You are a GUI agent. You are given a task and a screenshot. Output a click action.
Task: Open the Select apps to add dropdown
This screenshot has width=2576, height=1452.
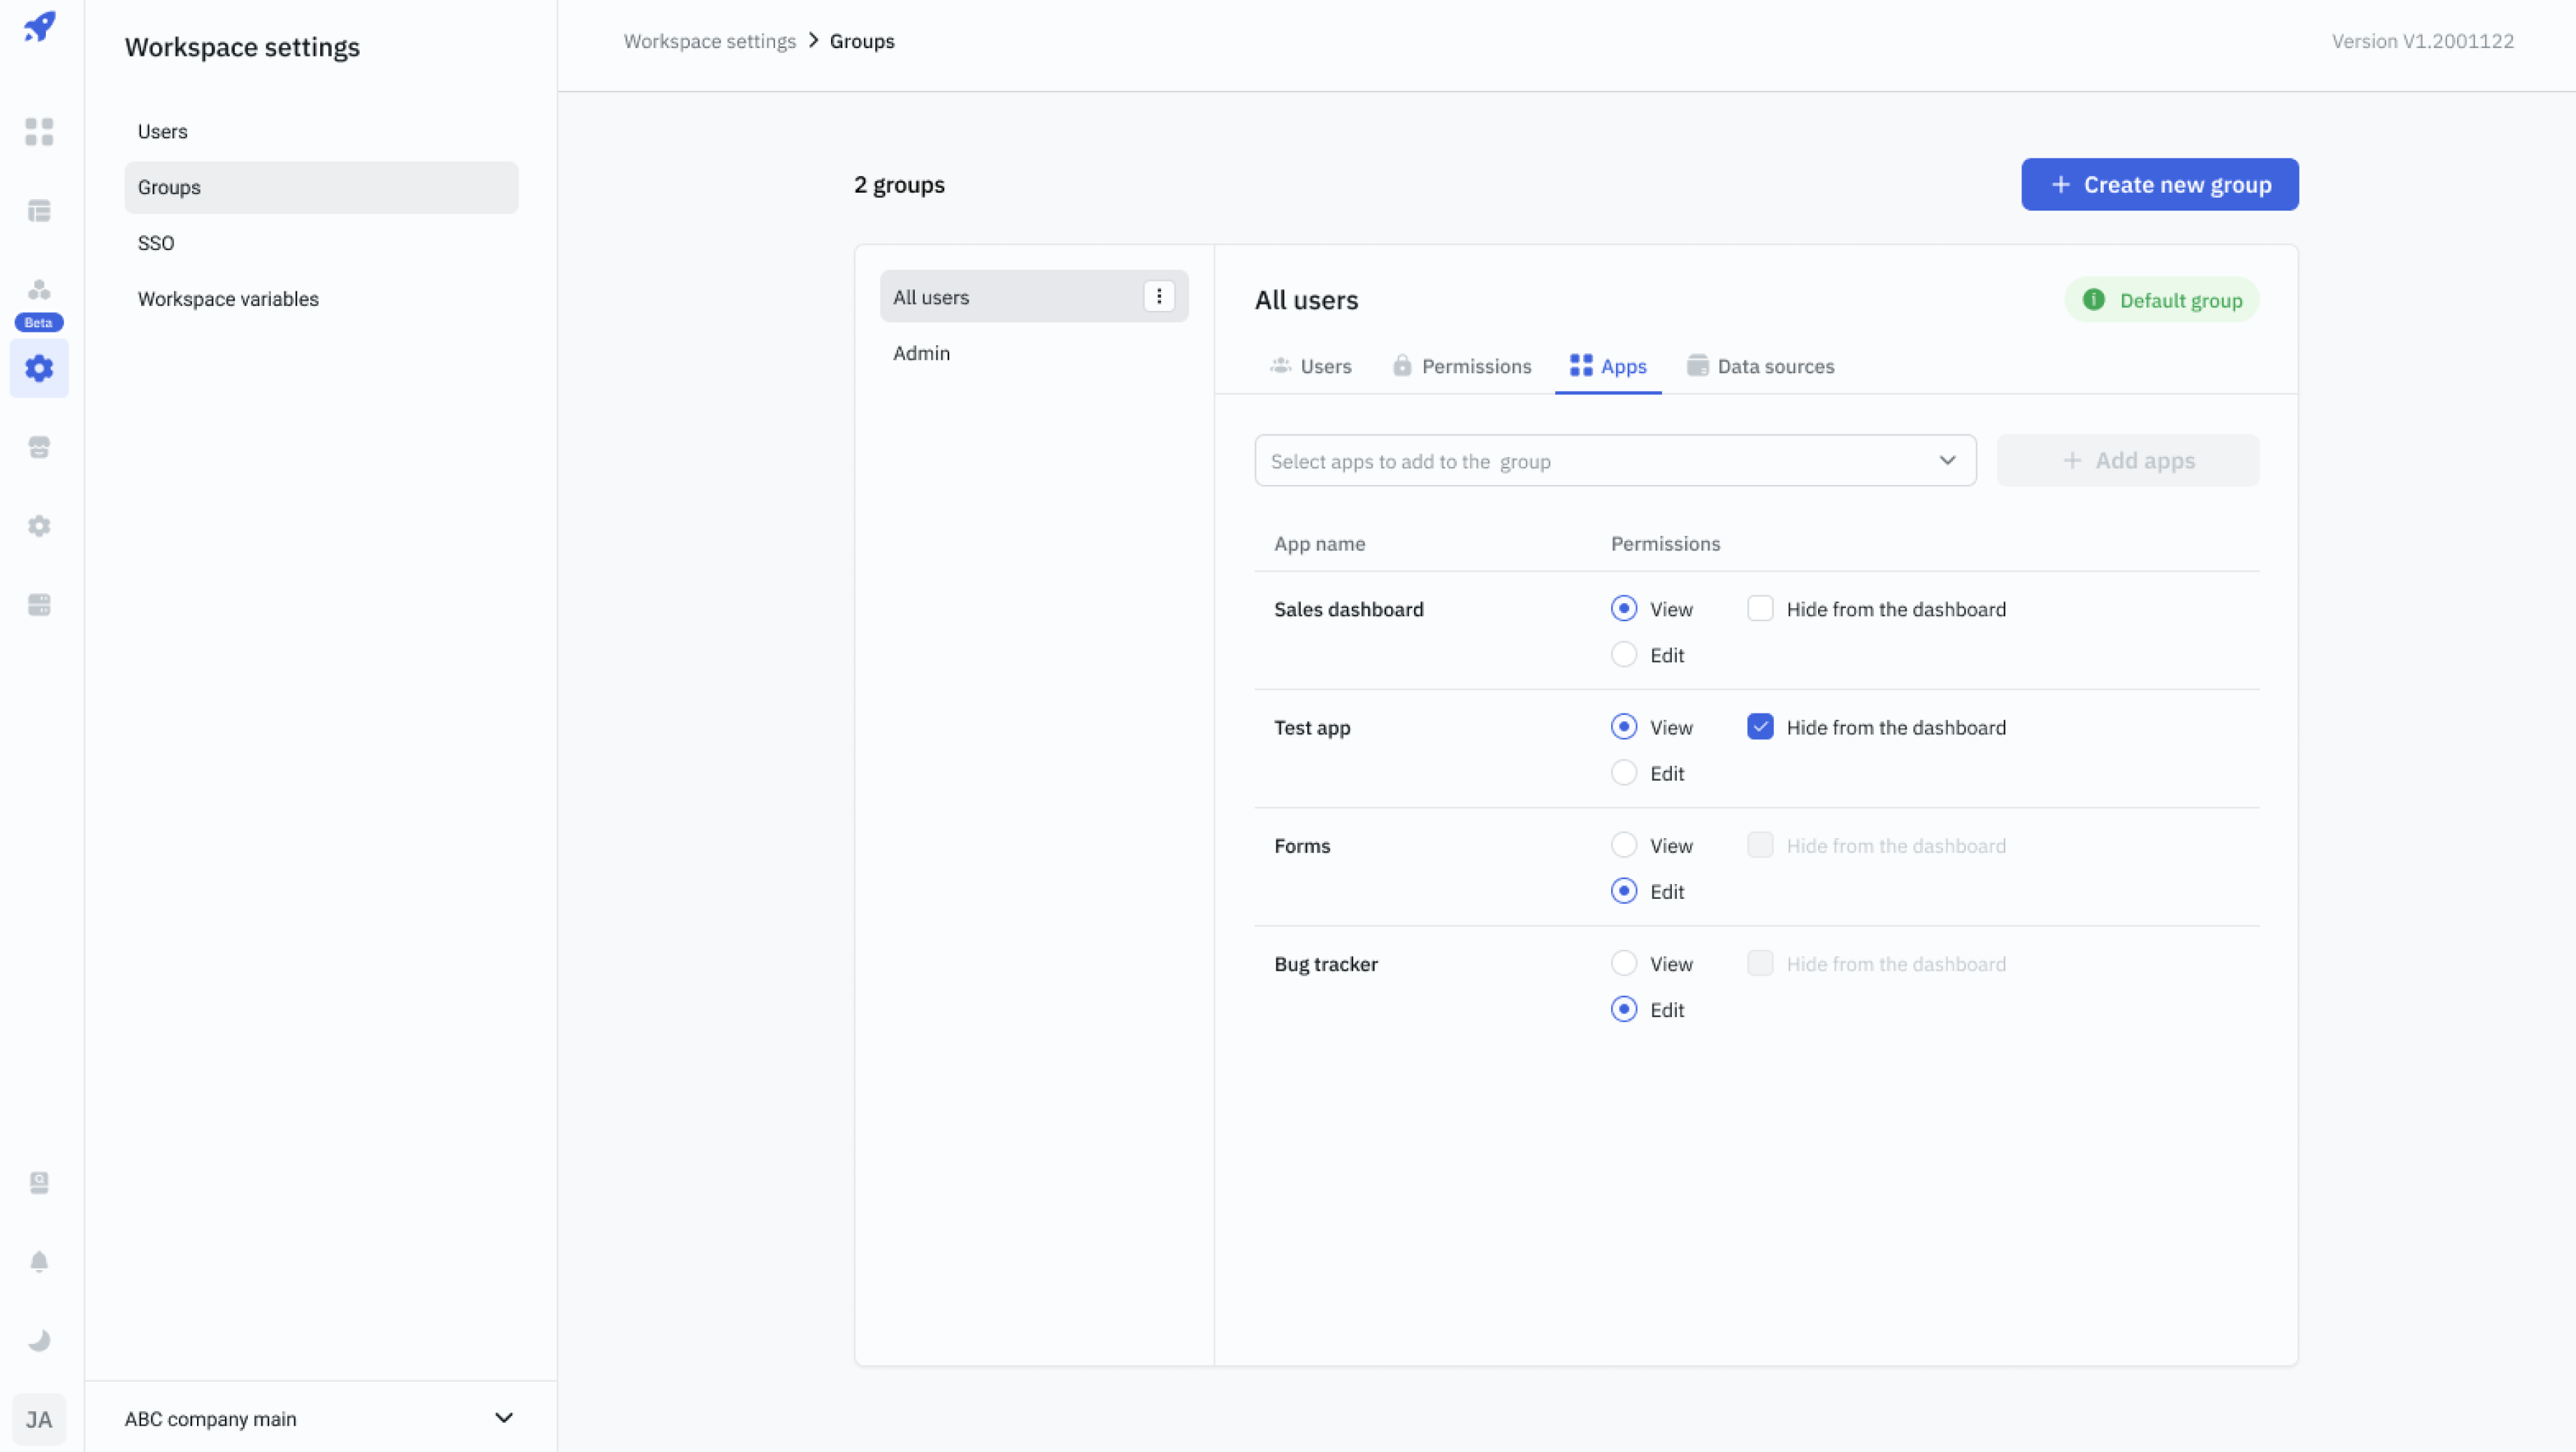pyautogui.click(x=1615, y=461)
